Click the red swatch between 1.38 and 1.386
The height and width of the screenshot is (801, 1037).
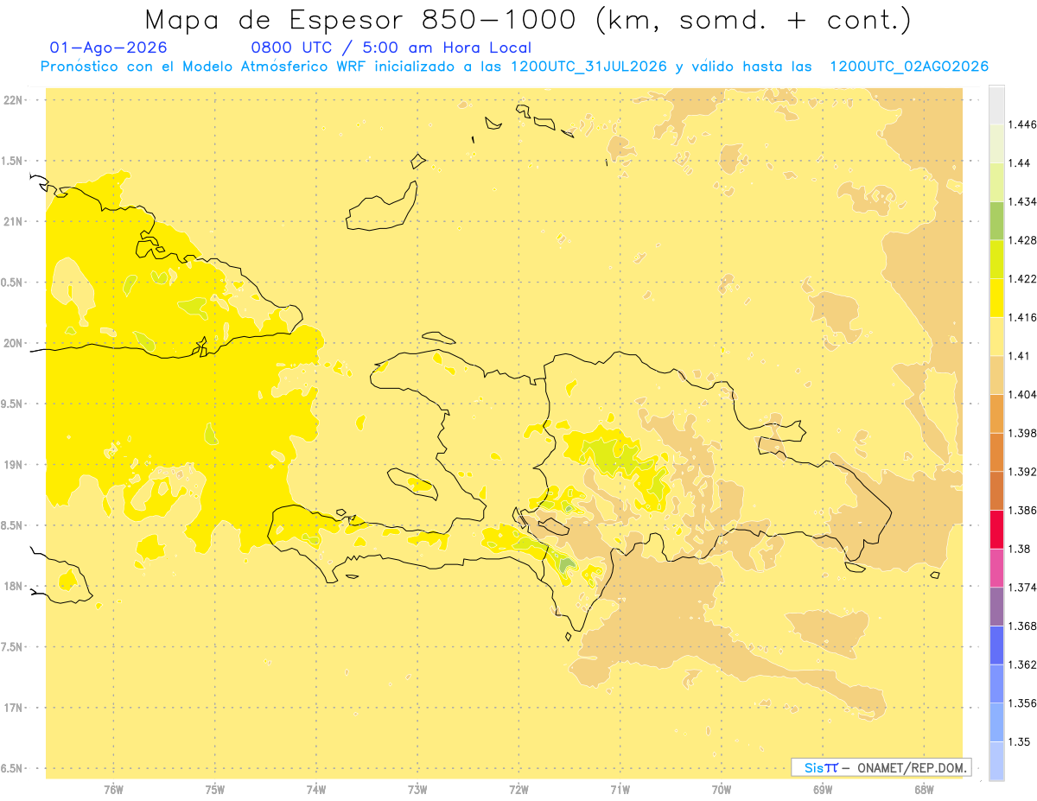(x=996, y=529)
